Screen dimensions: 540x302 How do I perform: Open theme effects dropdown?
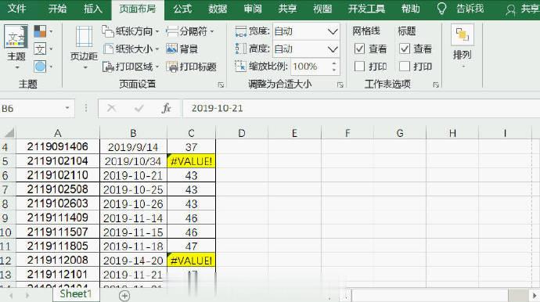pos(43,67)
